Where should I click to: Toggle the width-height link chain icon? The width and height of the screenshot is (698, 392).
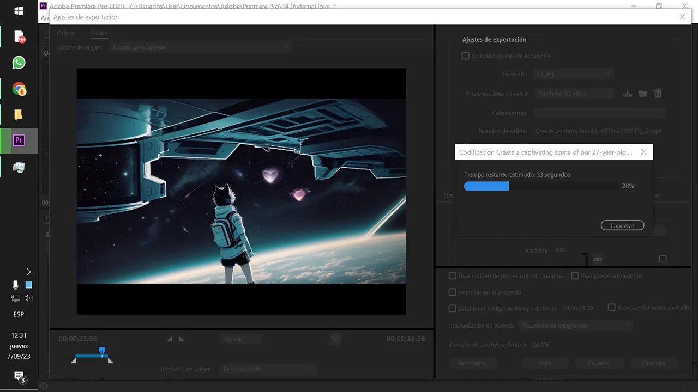pyautogui.click(x=598, y=259)
